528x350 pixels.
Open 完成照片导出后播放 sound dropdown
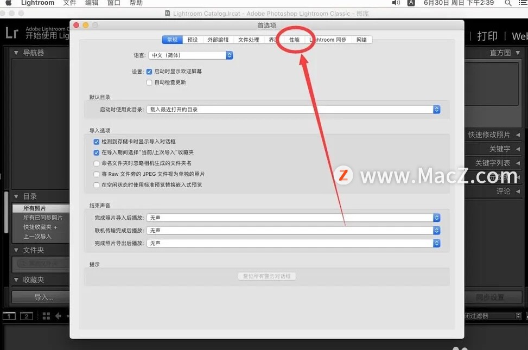point(294,243)
